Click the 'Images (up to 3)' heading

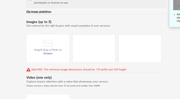(x=39, y=22)
